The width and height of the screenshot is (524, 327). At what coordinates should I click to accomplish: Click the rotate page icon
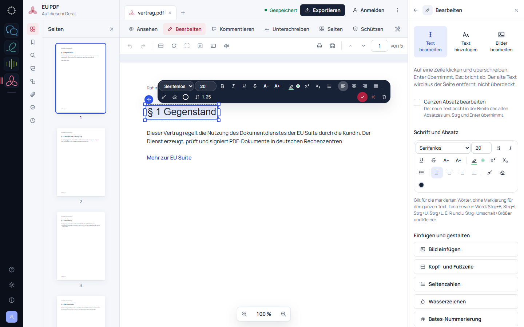click(174, 46)
